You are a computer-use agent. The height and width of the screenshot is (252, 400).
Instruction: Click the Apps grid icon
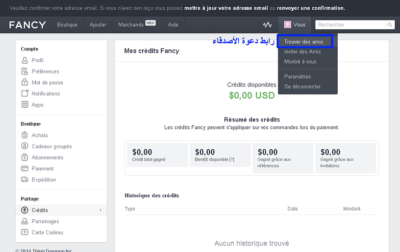tap(25, 105)
